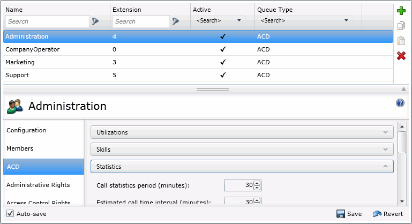Click the Name search input field
This screenshot has height=224, width=412.
tap(47, 21)
